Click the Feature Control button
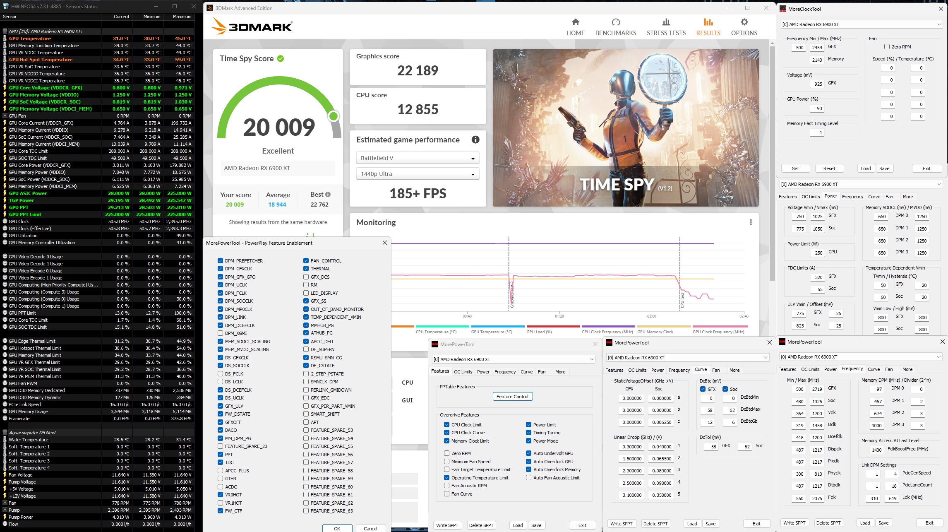 tap(512, 397)
